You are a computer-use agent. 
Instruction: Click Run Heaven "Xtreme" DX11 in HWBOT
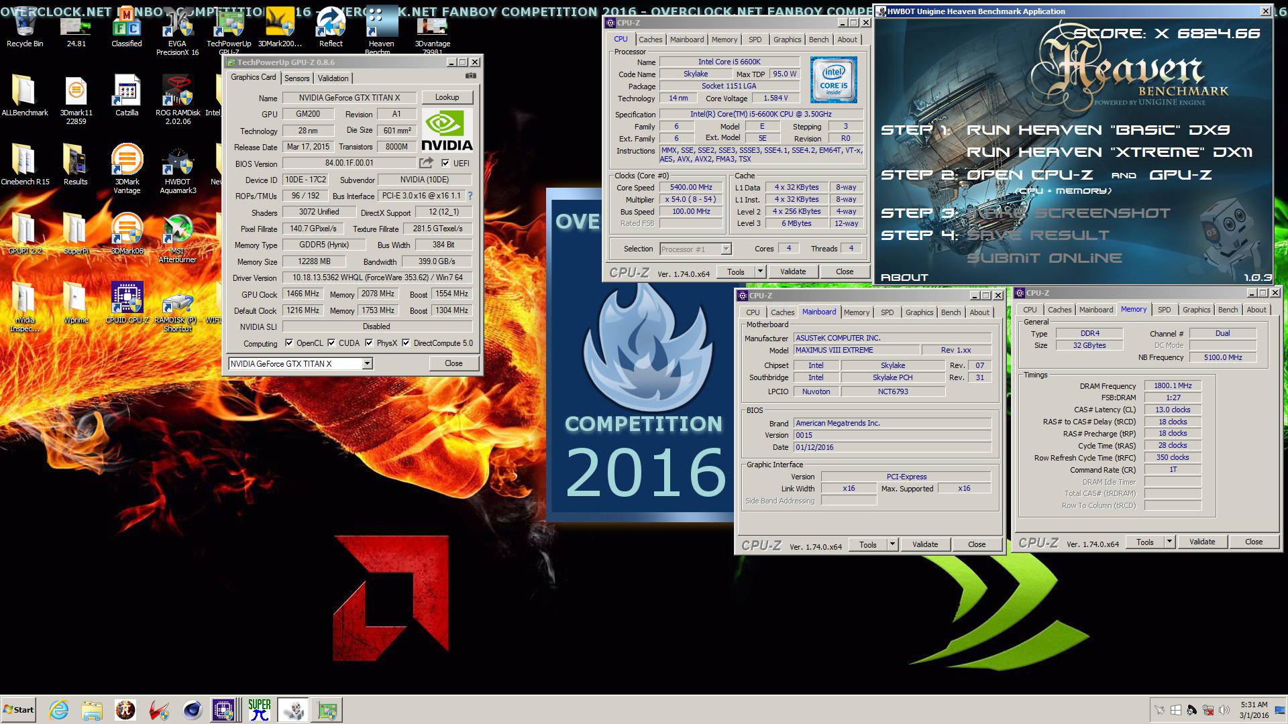pyautogui.click(x=1110, y=152)
